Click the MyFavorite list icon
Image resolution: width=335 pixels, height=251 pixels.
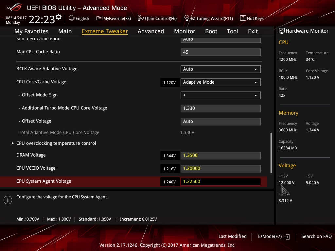click(99, 18)
